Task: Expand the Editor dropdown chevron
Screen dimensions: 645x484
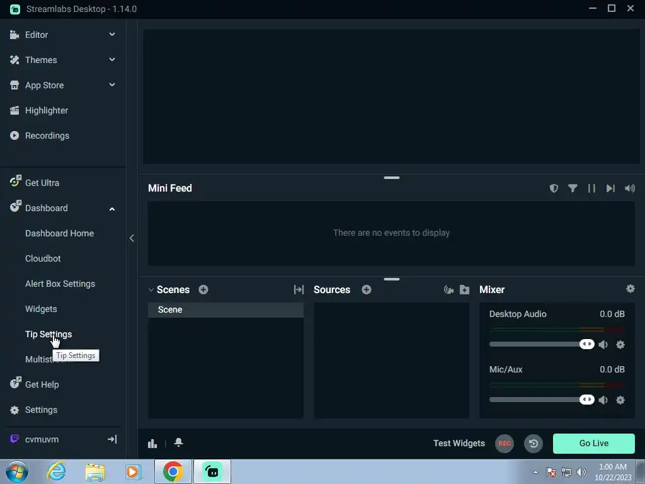Action: click(112, 35)
